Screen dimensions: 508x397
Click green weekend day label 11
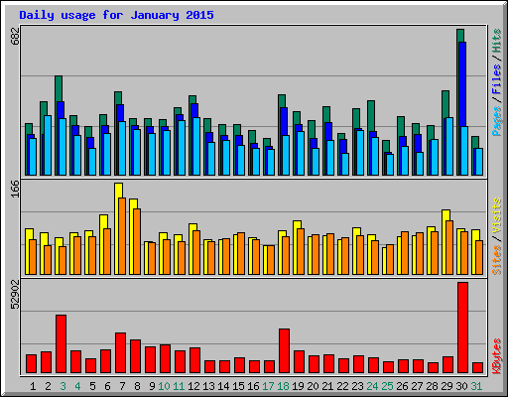click(x=179, y=386)
